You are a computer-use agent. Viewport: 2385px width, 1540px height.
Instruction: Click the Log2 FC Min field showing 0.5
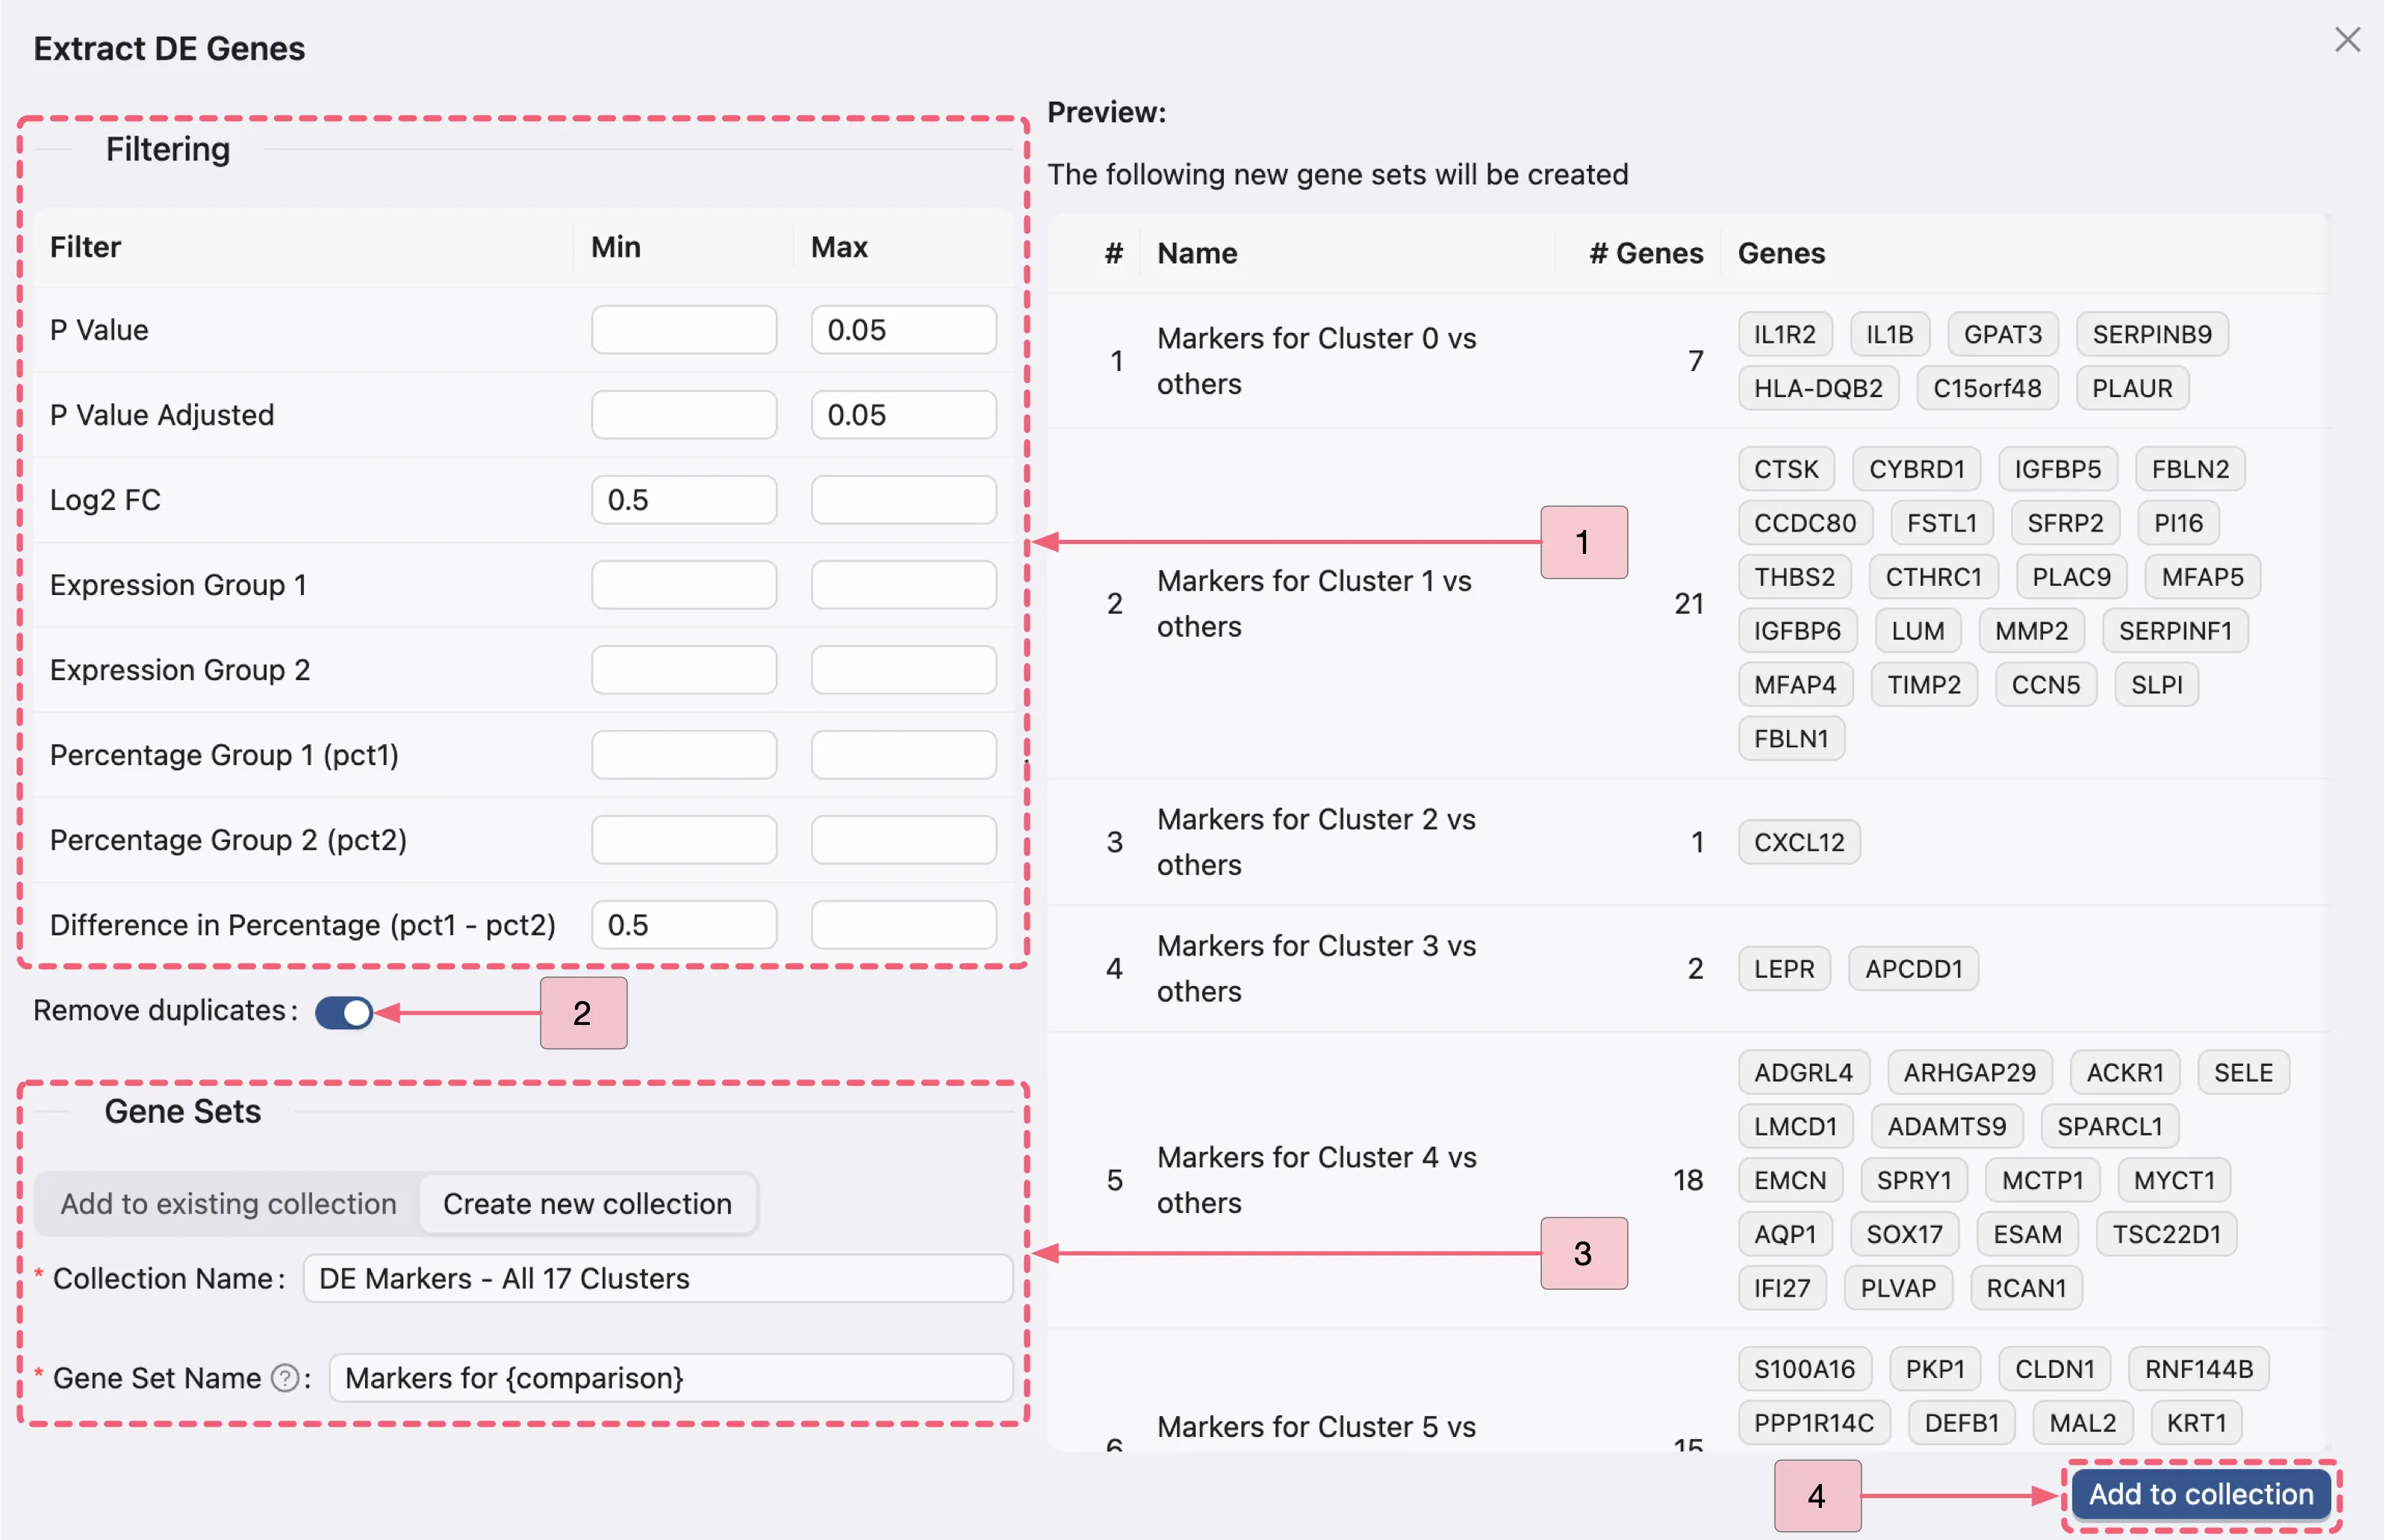[684, 499]
